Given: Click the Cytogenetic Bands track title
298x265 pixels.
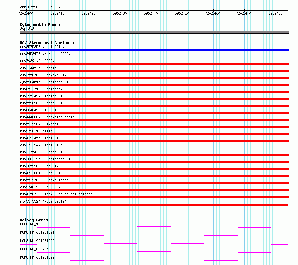Looking at the screenshot, I should point(40,25).
